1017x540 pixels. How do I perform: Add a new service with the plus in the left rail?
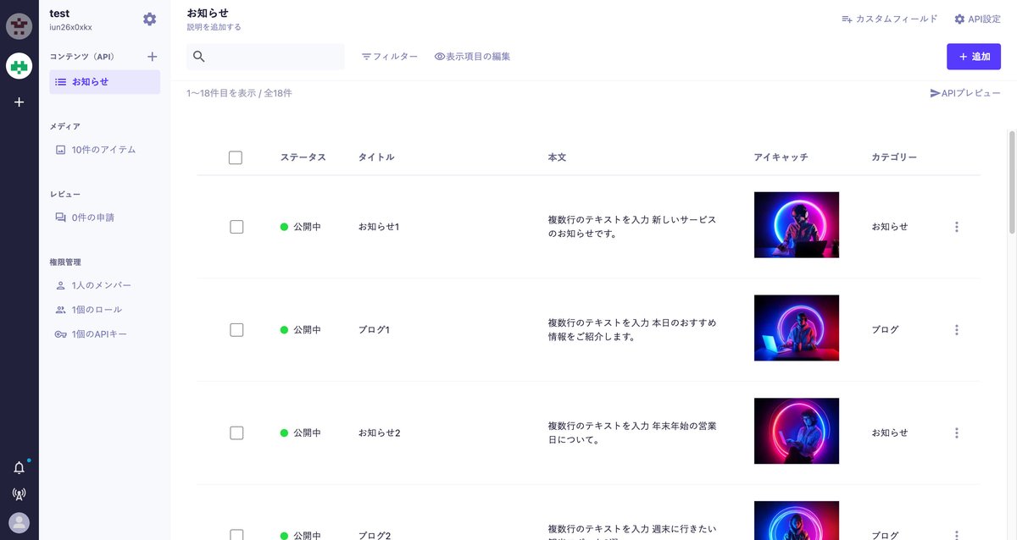click(19, 102)
